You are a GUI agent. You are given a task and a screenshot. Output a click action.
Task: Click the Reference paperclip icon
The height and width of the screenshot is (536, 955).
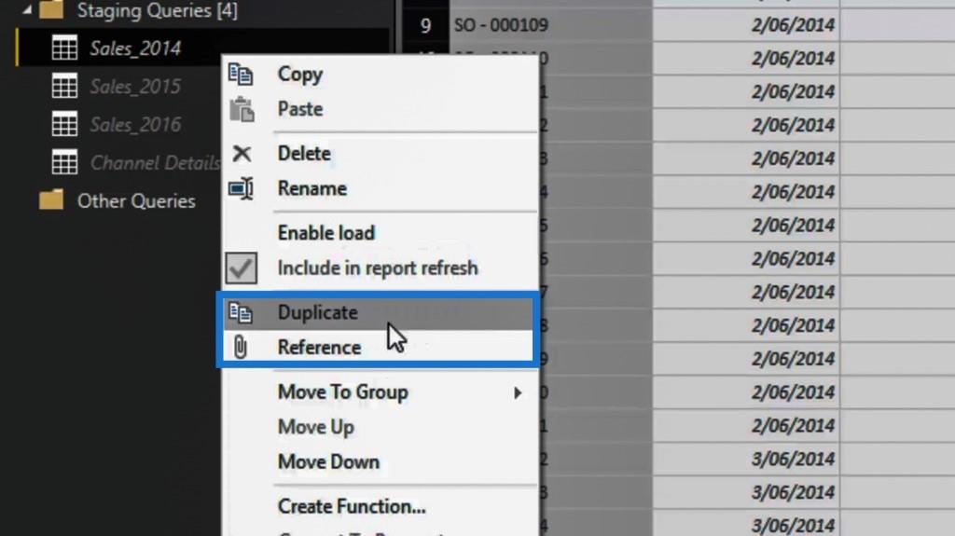pos(241,347)
